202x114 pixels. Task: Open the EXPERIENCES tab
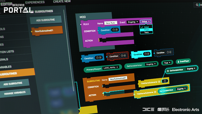pyautogui.click(x=35, y=2)
